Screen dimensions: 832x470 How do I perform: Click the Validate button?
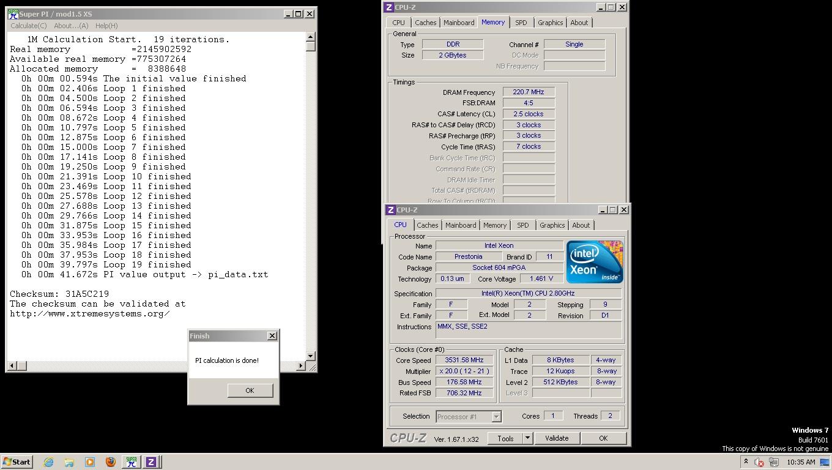[557, 438]
